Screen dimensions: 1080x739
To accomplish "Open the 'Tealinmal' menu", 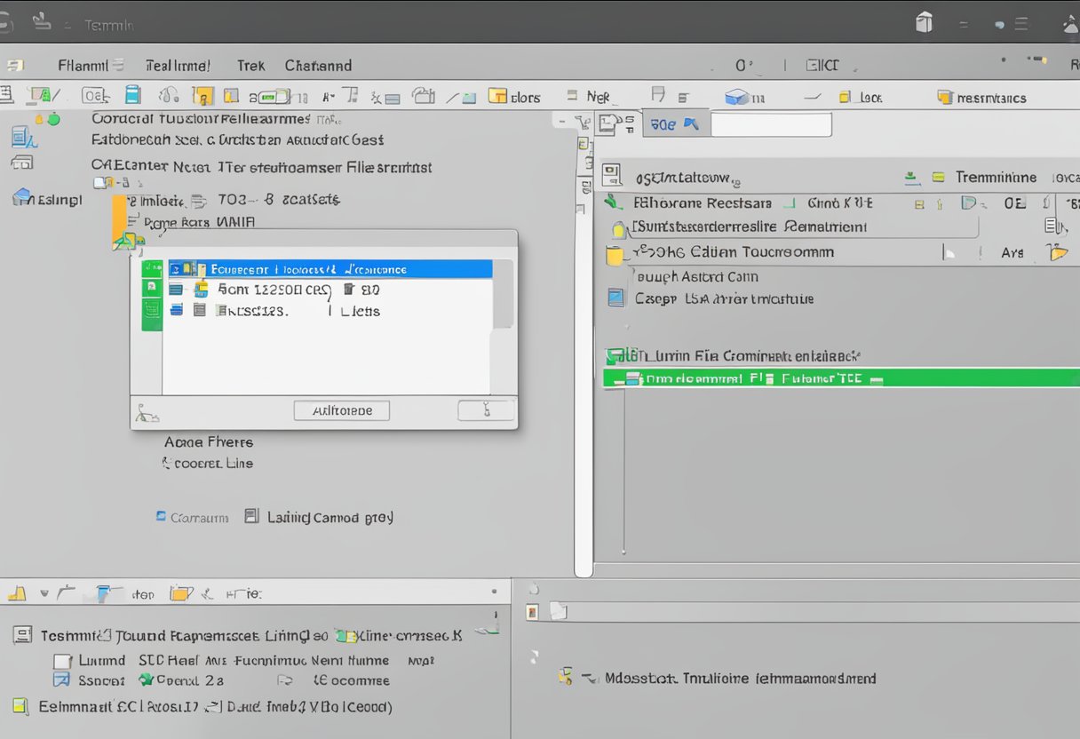I will (x=178, y=66).
